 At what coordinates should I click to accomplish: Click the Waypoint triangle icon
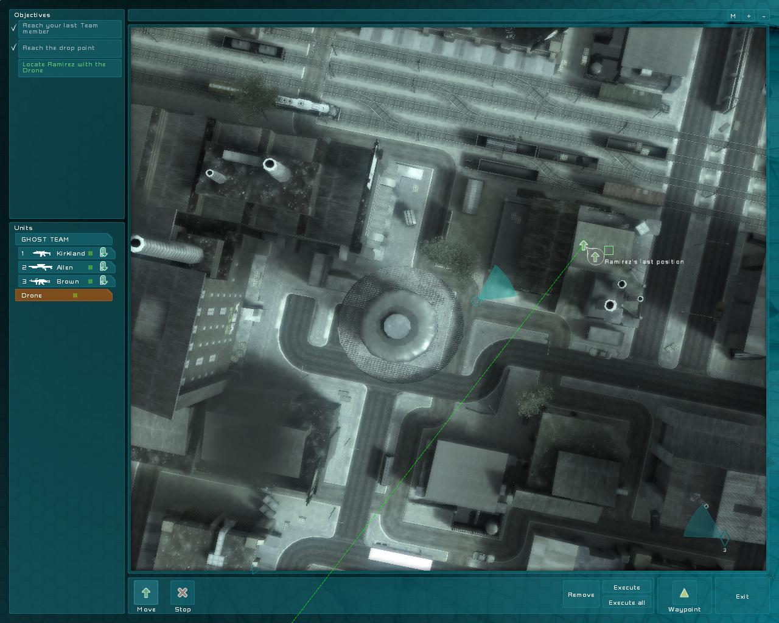[x=684, y=593]
